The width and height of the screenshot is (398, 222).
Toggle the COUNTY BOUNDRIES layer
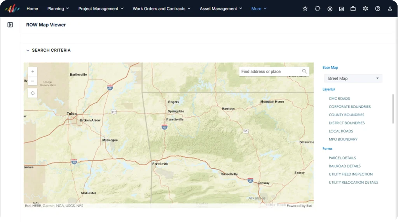click(x=346, y=115)
